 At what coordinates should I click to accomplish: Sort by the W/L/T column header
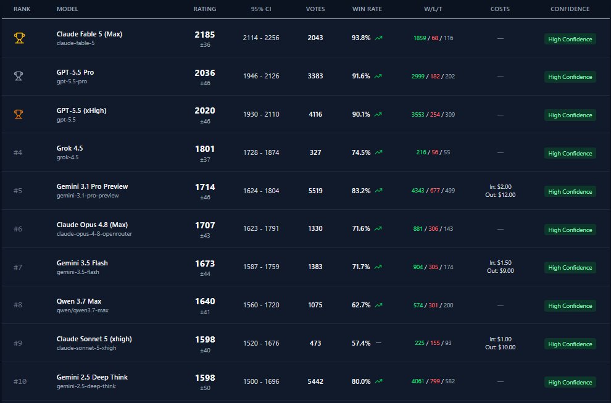(x=433, y=9)
